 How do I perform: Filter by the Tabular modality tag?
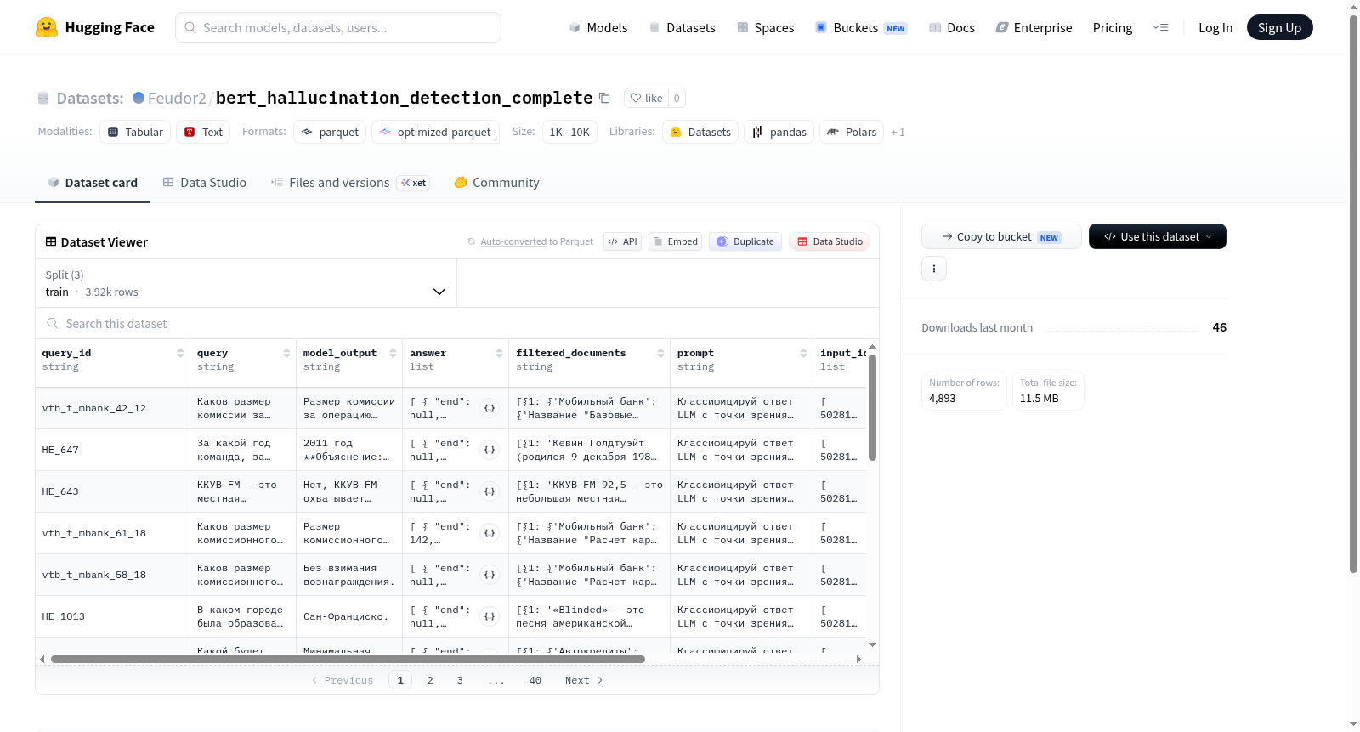135,132
